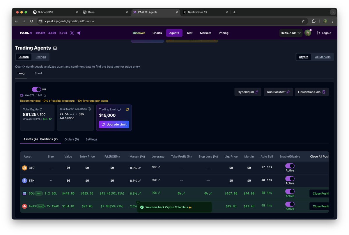349x235 pixels.
Task: Close the SOL position
Action: click(319, 193)
